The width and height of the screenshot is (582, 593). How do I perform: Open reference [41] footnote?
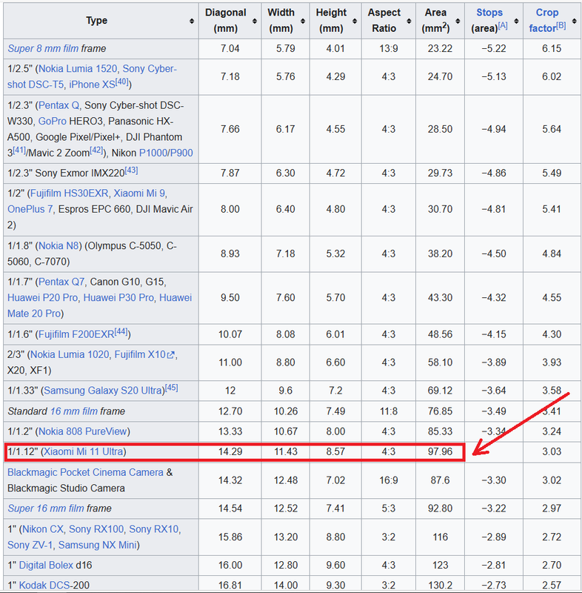19,150
